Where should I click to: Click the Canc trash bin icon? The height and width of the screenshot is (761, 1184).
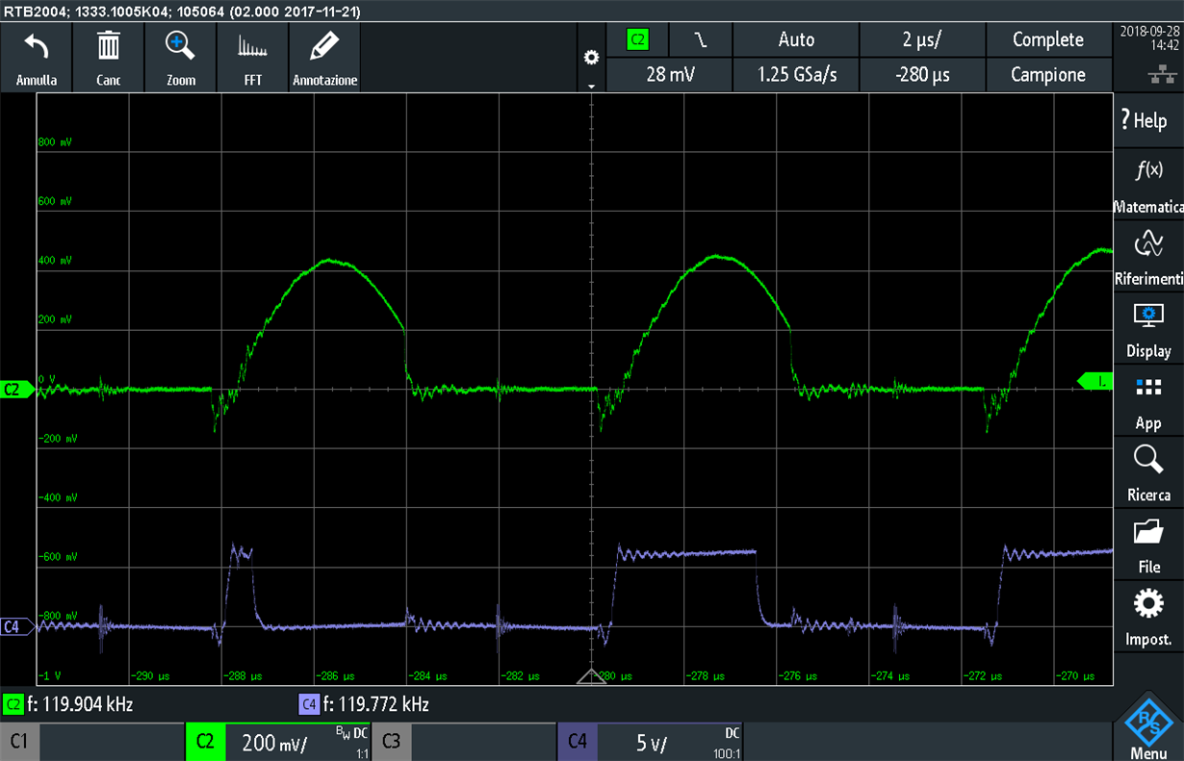[x=109, y=45]
